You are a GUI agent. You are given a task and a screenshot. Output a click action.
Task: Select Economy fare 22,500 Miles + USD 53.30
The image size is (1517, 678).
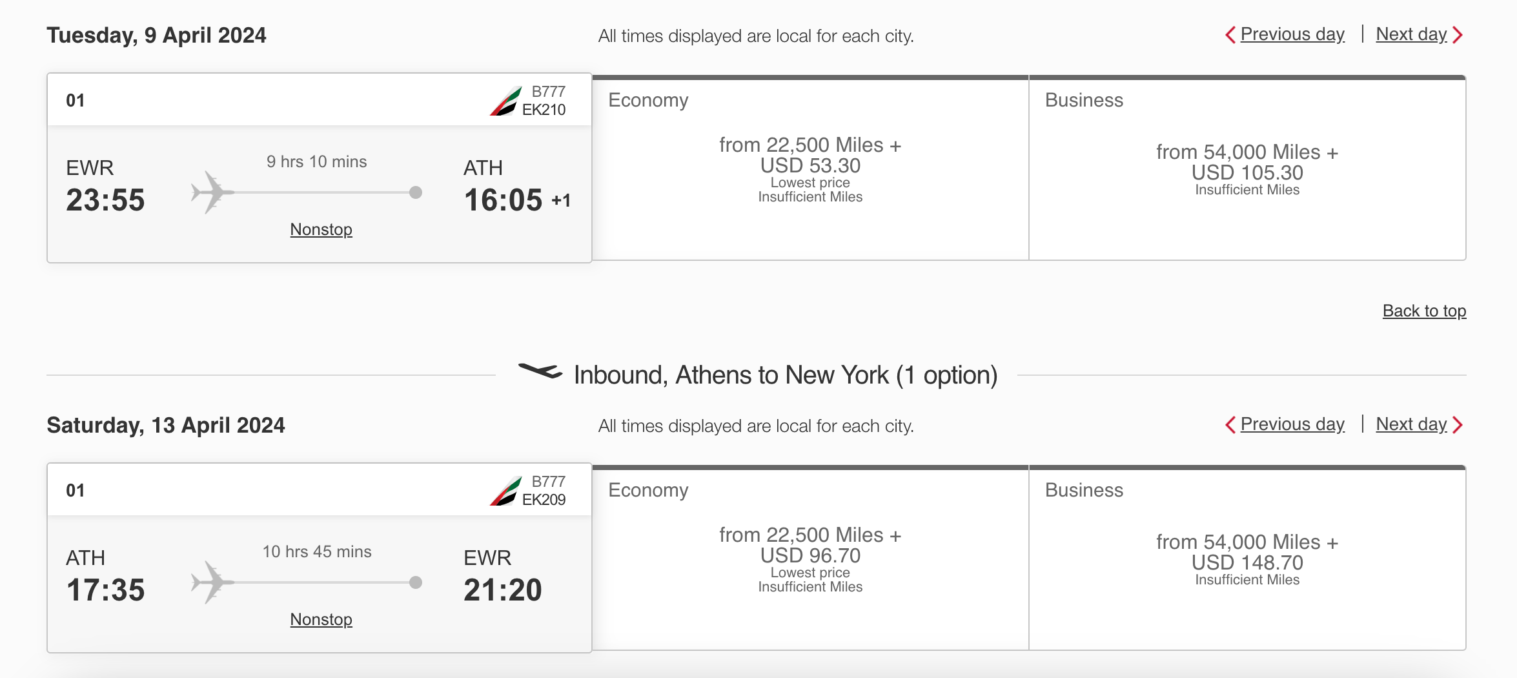(x=810, y=168)
